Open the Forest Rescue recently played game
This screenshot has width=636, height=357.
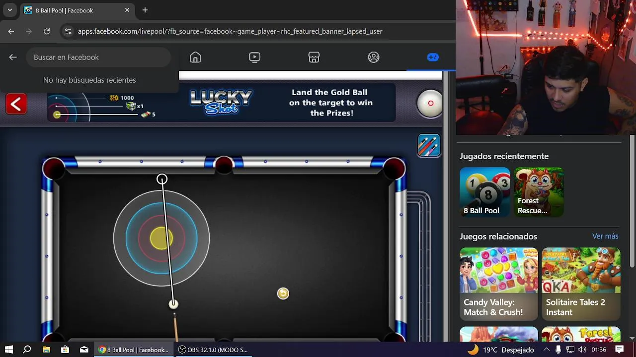pos(539,192)
